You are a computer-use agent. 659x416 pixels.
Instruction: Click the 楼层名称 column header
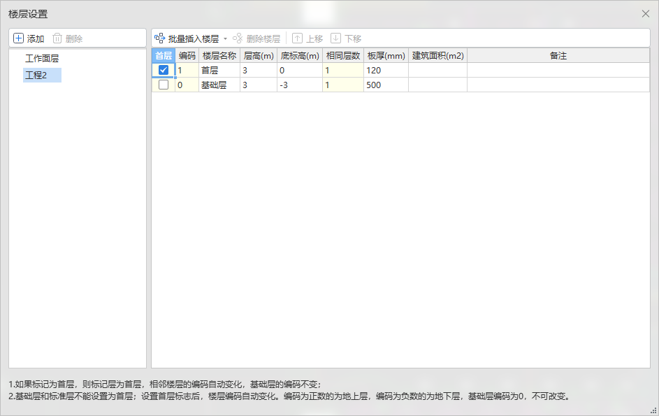(x=219, y=55)
